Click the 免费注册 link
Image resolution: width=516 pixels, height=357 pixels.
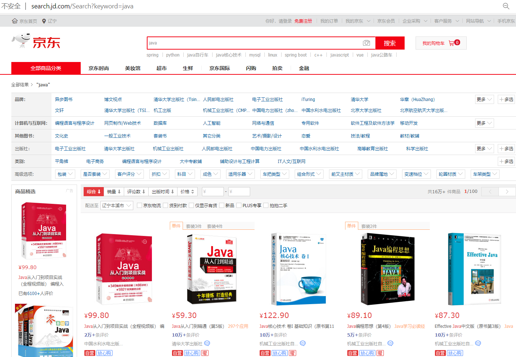click(x=303, y=21)
